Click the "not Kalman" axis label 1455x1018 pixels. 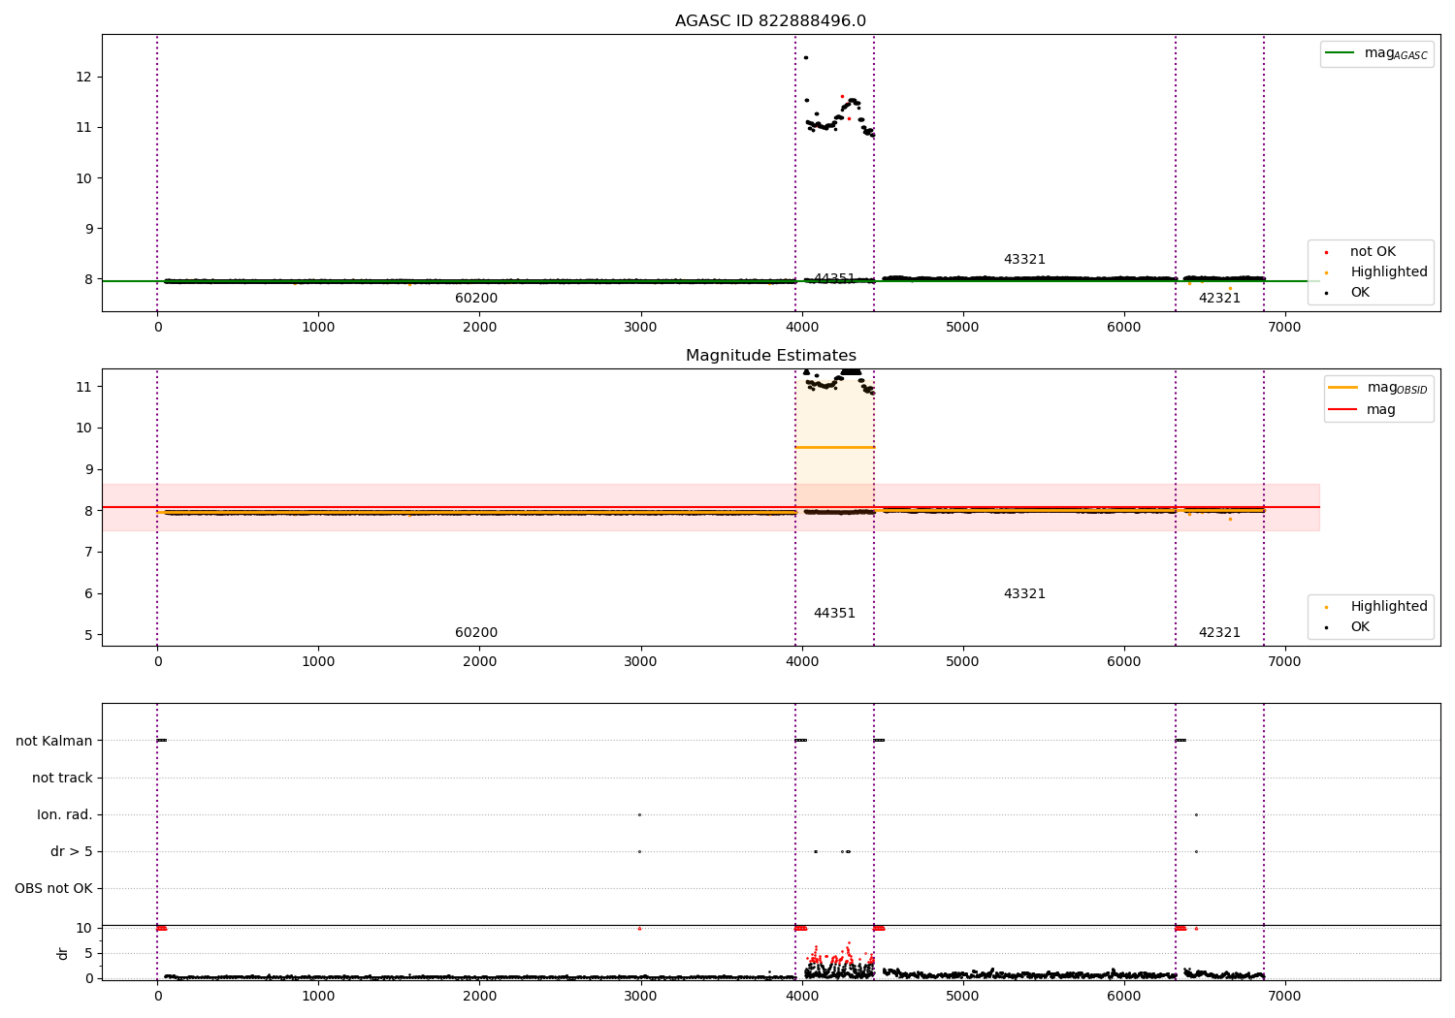54,741
